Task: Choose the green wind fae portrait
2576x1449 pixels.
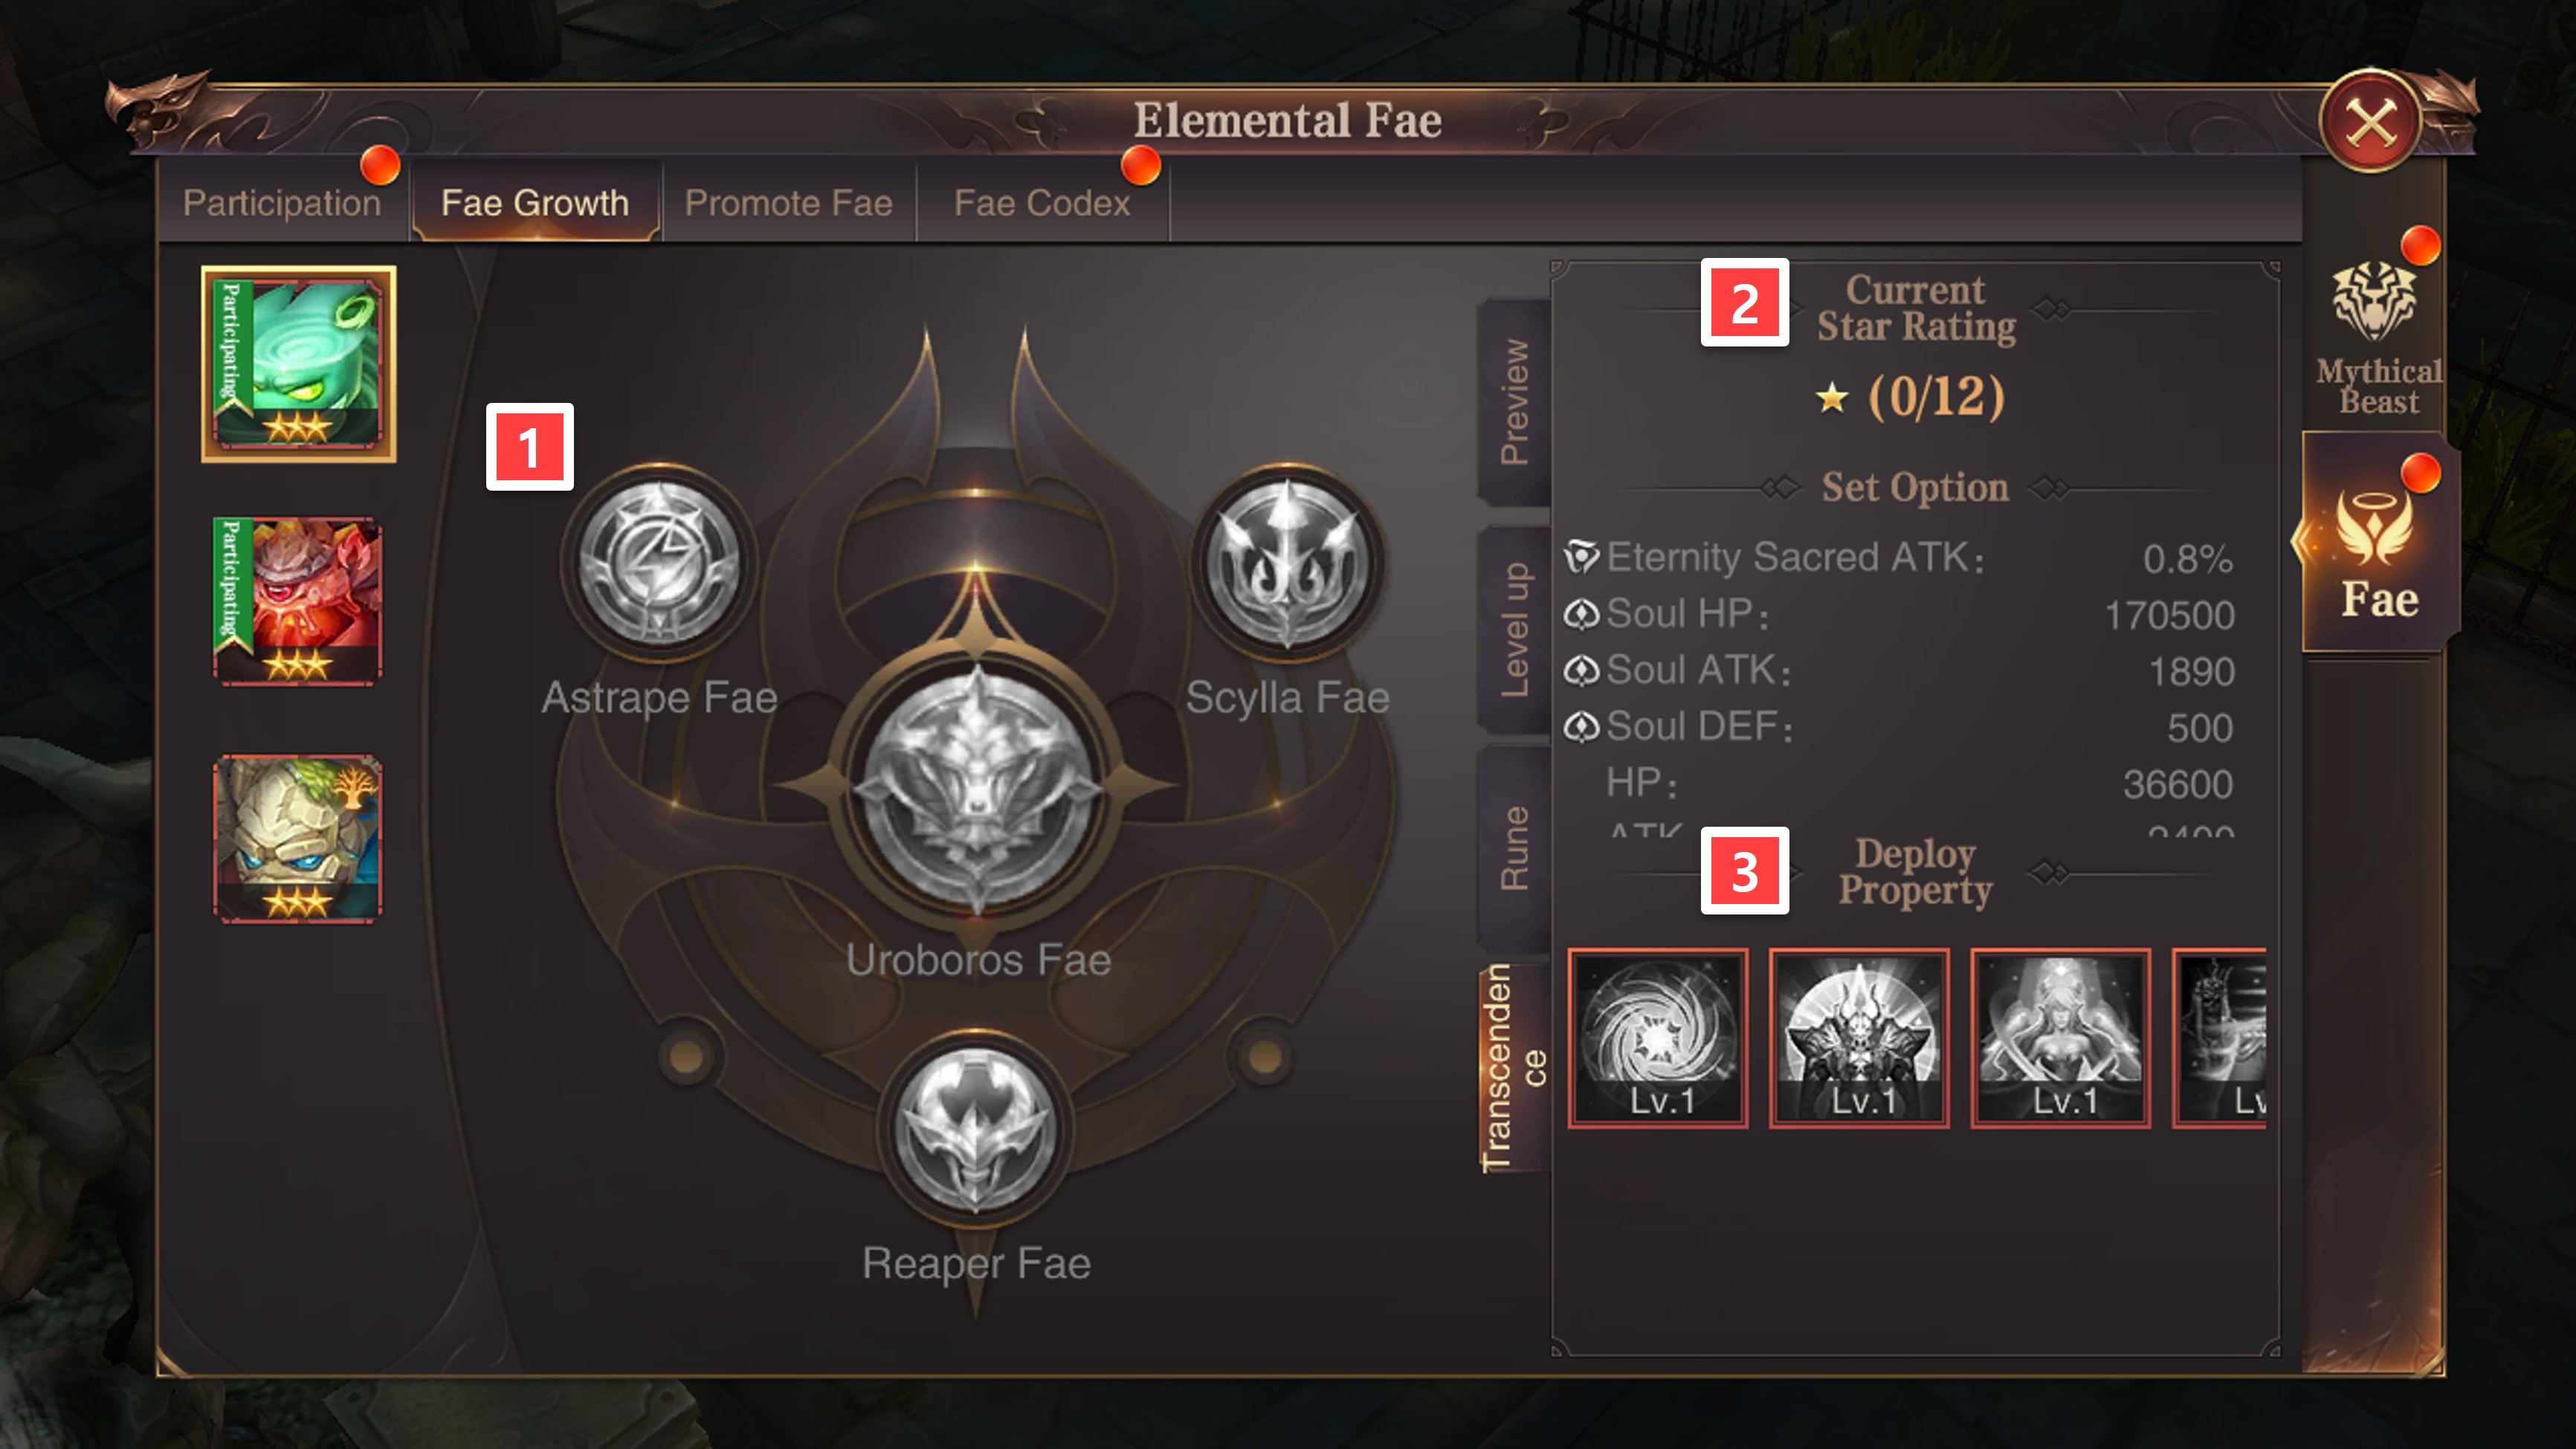Action: tap(298, 364)
